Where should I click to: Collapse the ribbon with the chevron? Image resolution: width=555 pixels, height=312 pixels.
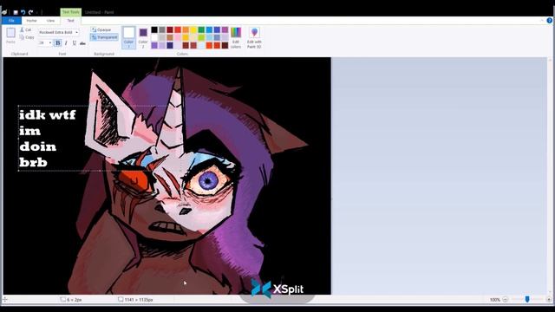542,21
